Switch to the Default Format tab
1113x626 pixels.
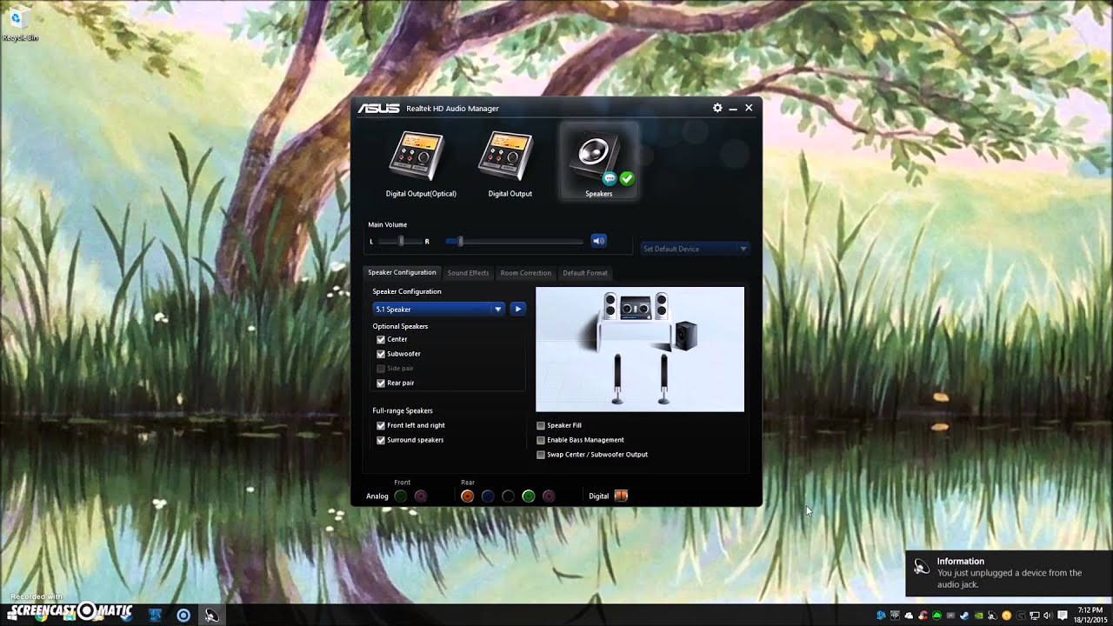click(584, 273)
